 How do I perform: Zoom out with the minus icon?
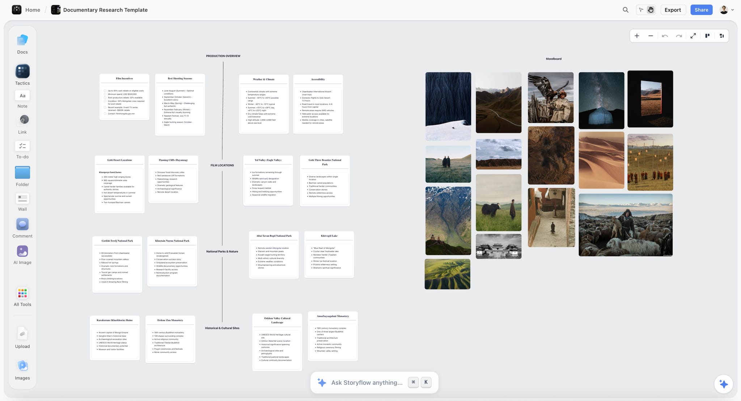point(651,36)
